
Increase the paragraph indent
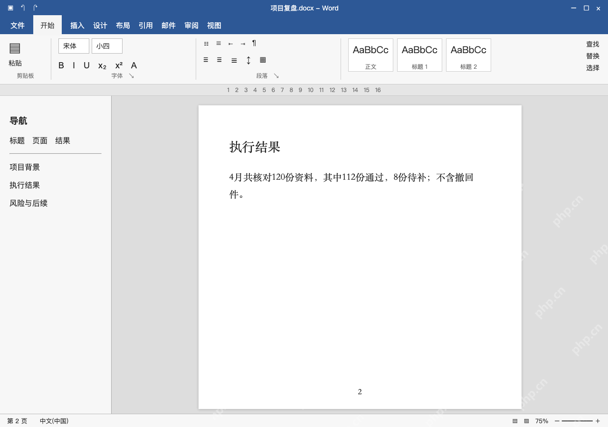pyautogui.click(x=243, y=44)
